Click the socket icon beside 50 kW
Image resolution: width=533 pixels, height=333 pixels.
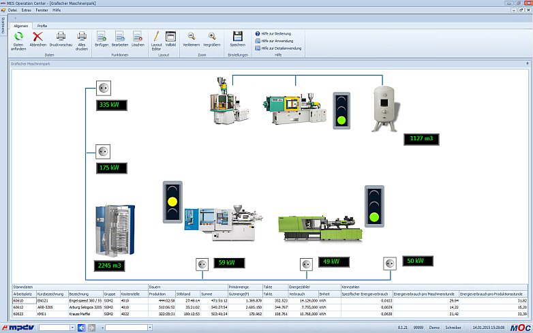[x=390, y=264]
